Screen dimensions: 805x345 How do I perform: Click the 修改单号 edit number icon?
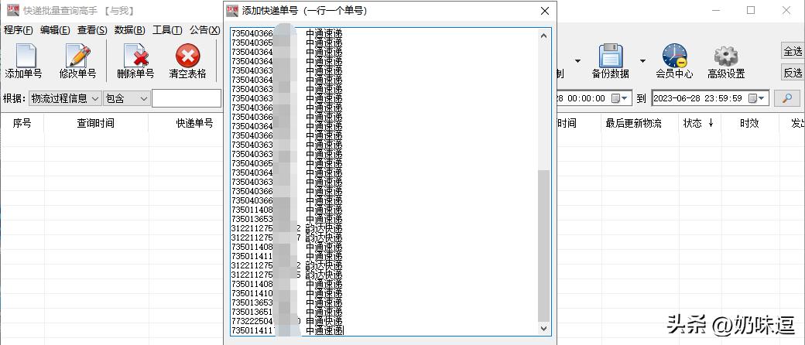(77, 61)
